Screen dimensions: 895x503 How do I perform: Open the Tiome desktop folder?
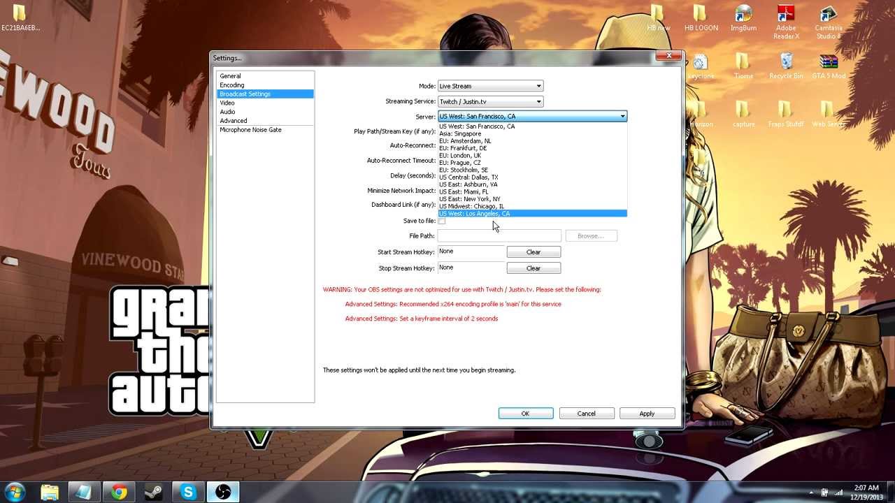coord(743,66)
